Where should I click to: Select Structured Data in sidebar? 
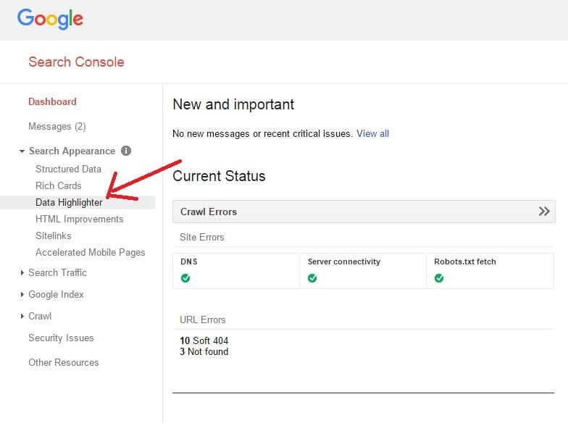click(68, 169)
